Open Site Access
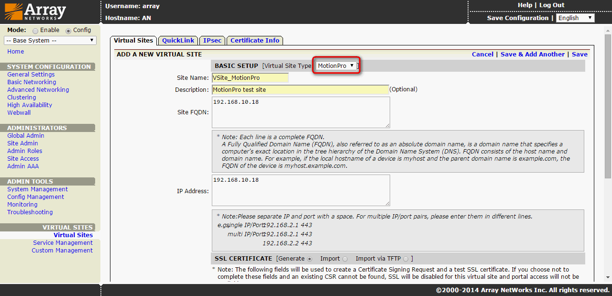Screen dimensions: 612x296 pyautogui.click(x=23, y=159)
